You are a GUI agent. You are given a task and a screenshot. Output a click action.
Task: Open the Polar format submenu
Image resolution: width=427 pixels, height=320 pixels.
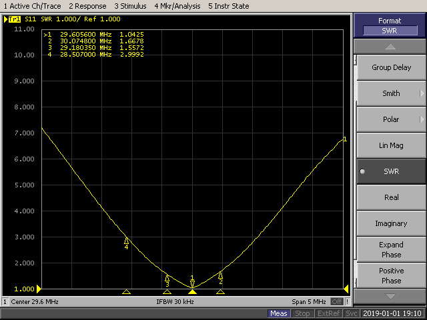point(392,119)
